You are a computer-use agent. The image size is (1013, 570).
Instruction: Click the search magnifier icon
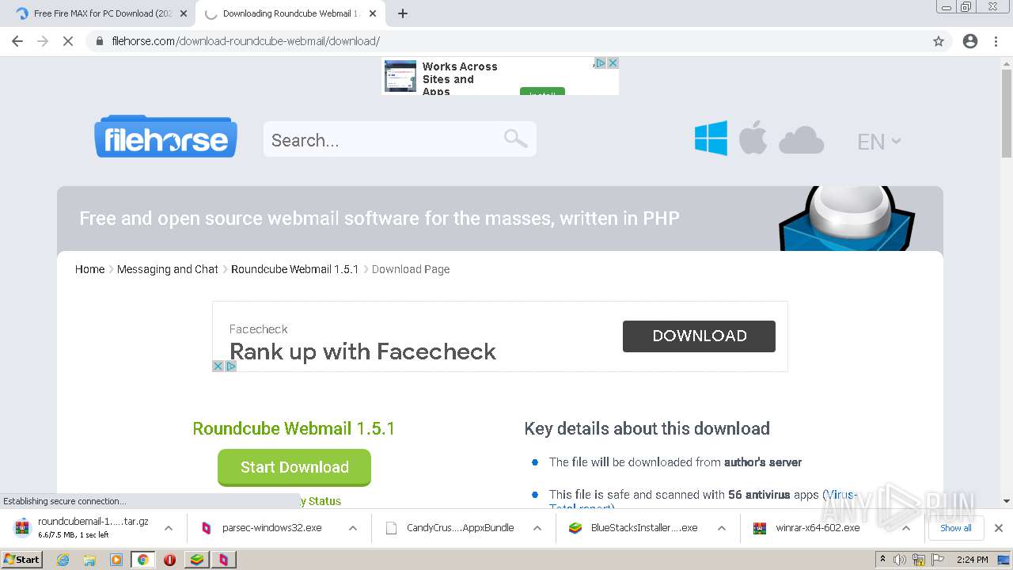click(515, 139)
